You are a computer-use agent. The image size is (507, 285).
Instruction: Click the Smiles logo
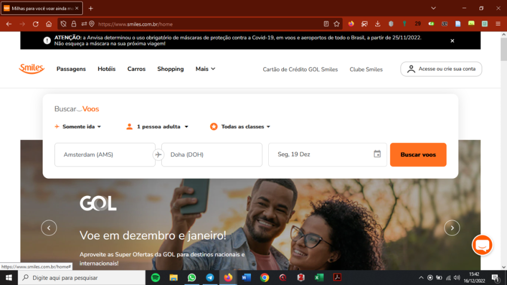click(x=31, y=69)
